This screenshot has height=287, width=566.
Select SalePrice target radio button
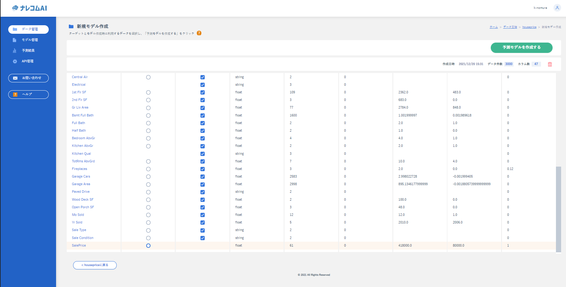[148, 246]
